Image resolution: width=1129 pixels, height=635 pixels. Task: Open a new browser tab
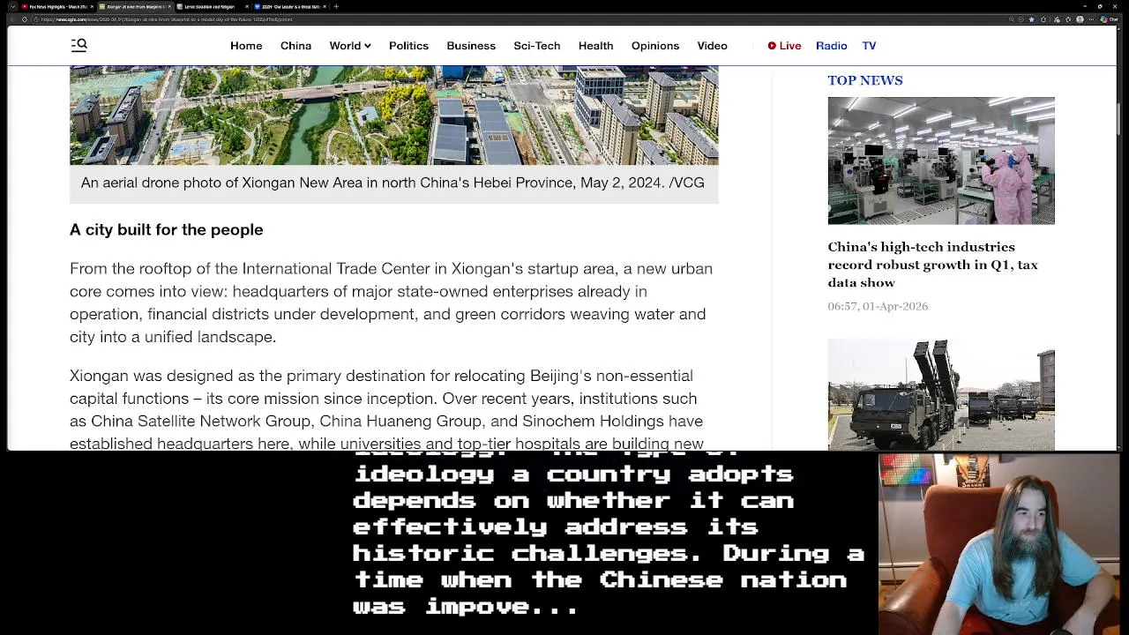point(336,6)
